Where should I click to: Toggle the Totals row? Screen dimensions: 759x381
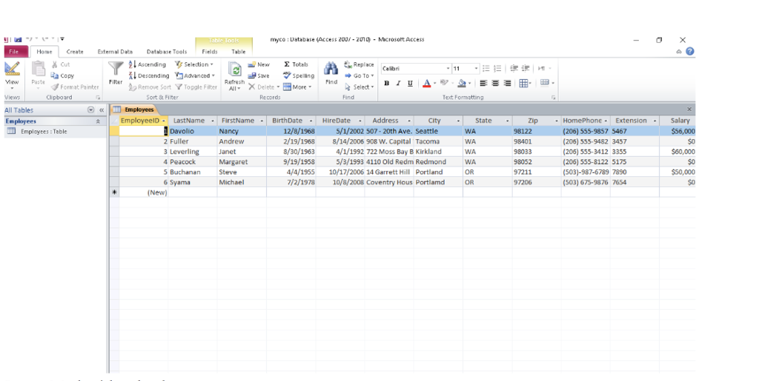[296, 64]
